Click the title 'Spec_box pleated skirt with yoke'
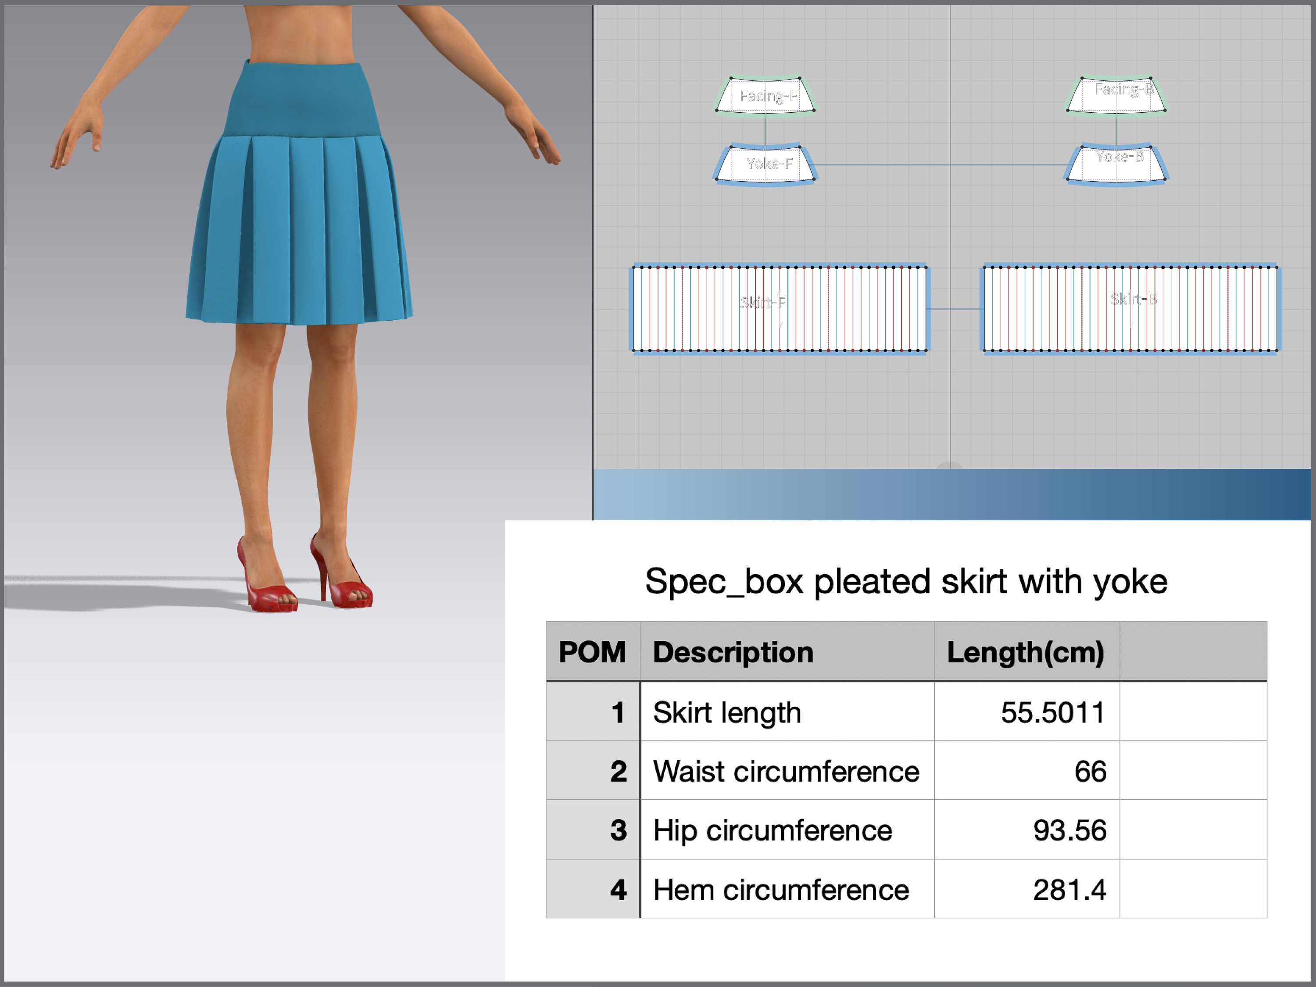 (906, 581)
